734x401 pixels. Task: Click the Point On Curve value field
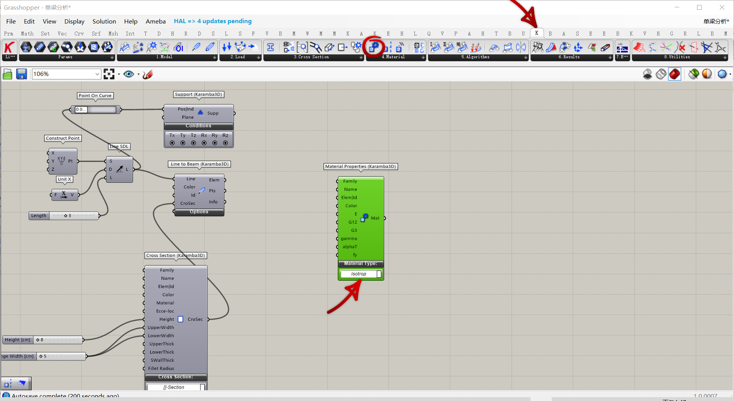point(81,110)
